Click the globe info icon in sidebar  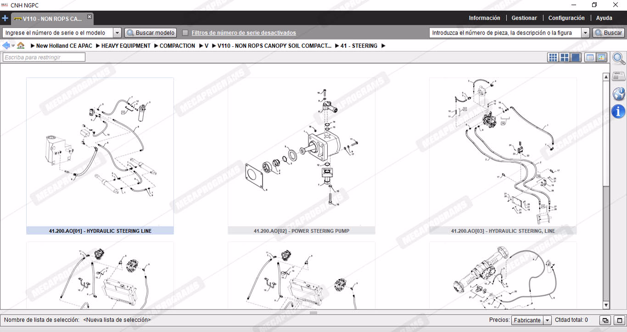click(x=619, y=94)
